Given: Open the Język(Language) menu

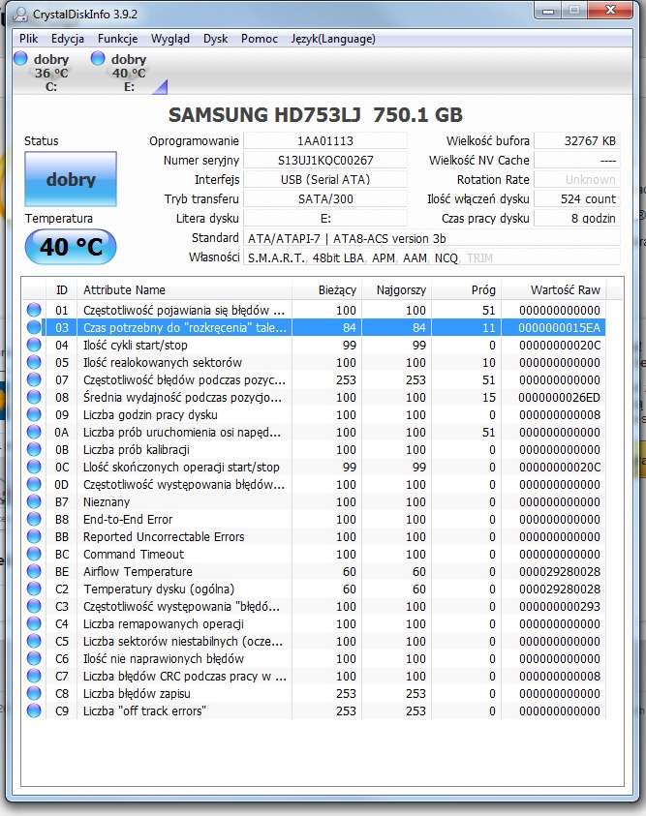Looking at the screenshot, I should pyautogui.click(x=333, y=39).
